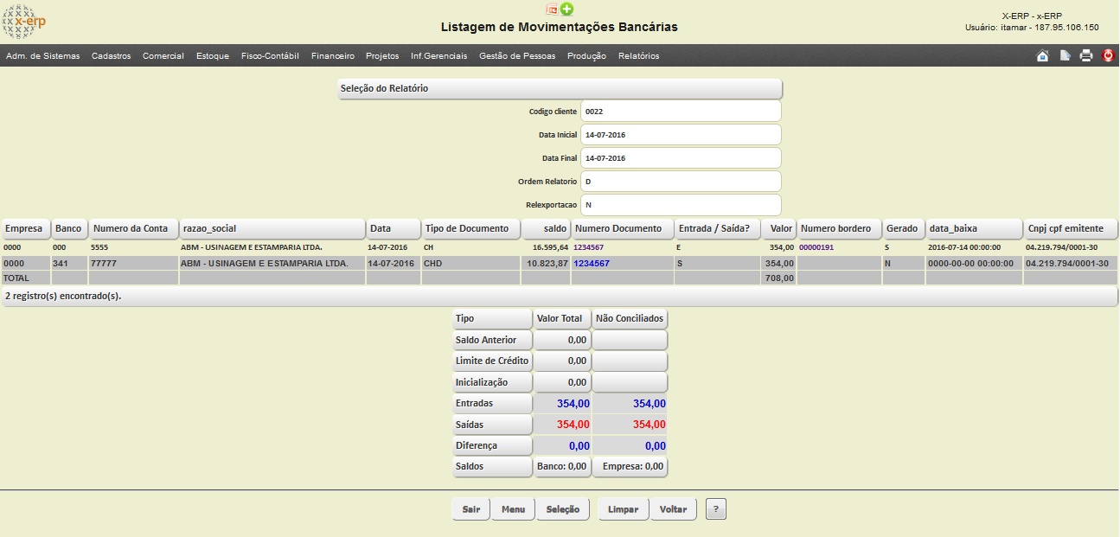The image size is (1120, 537).
Task: Open the Inf.Gerenciais menu
Action: pos(439,56)
